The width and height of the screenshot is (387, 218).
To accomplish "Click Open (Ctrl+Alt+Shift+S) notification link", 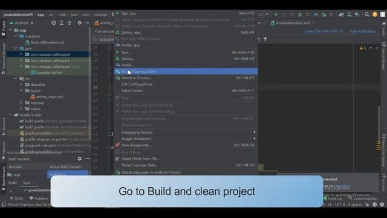I will coord(324,31).
